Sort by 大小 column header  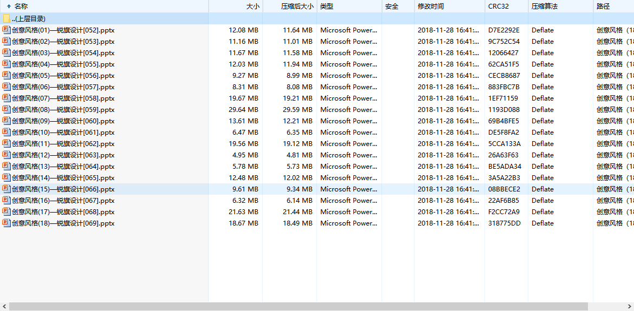(x=236, y=6)
